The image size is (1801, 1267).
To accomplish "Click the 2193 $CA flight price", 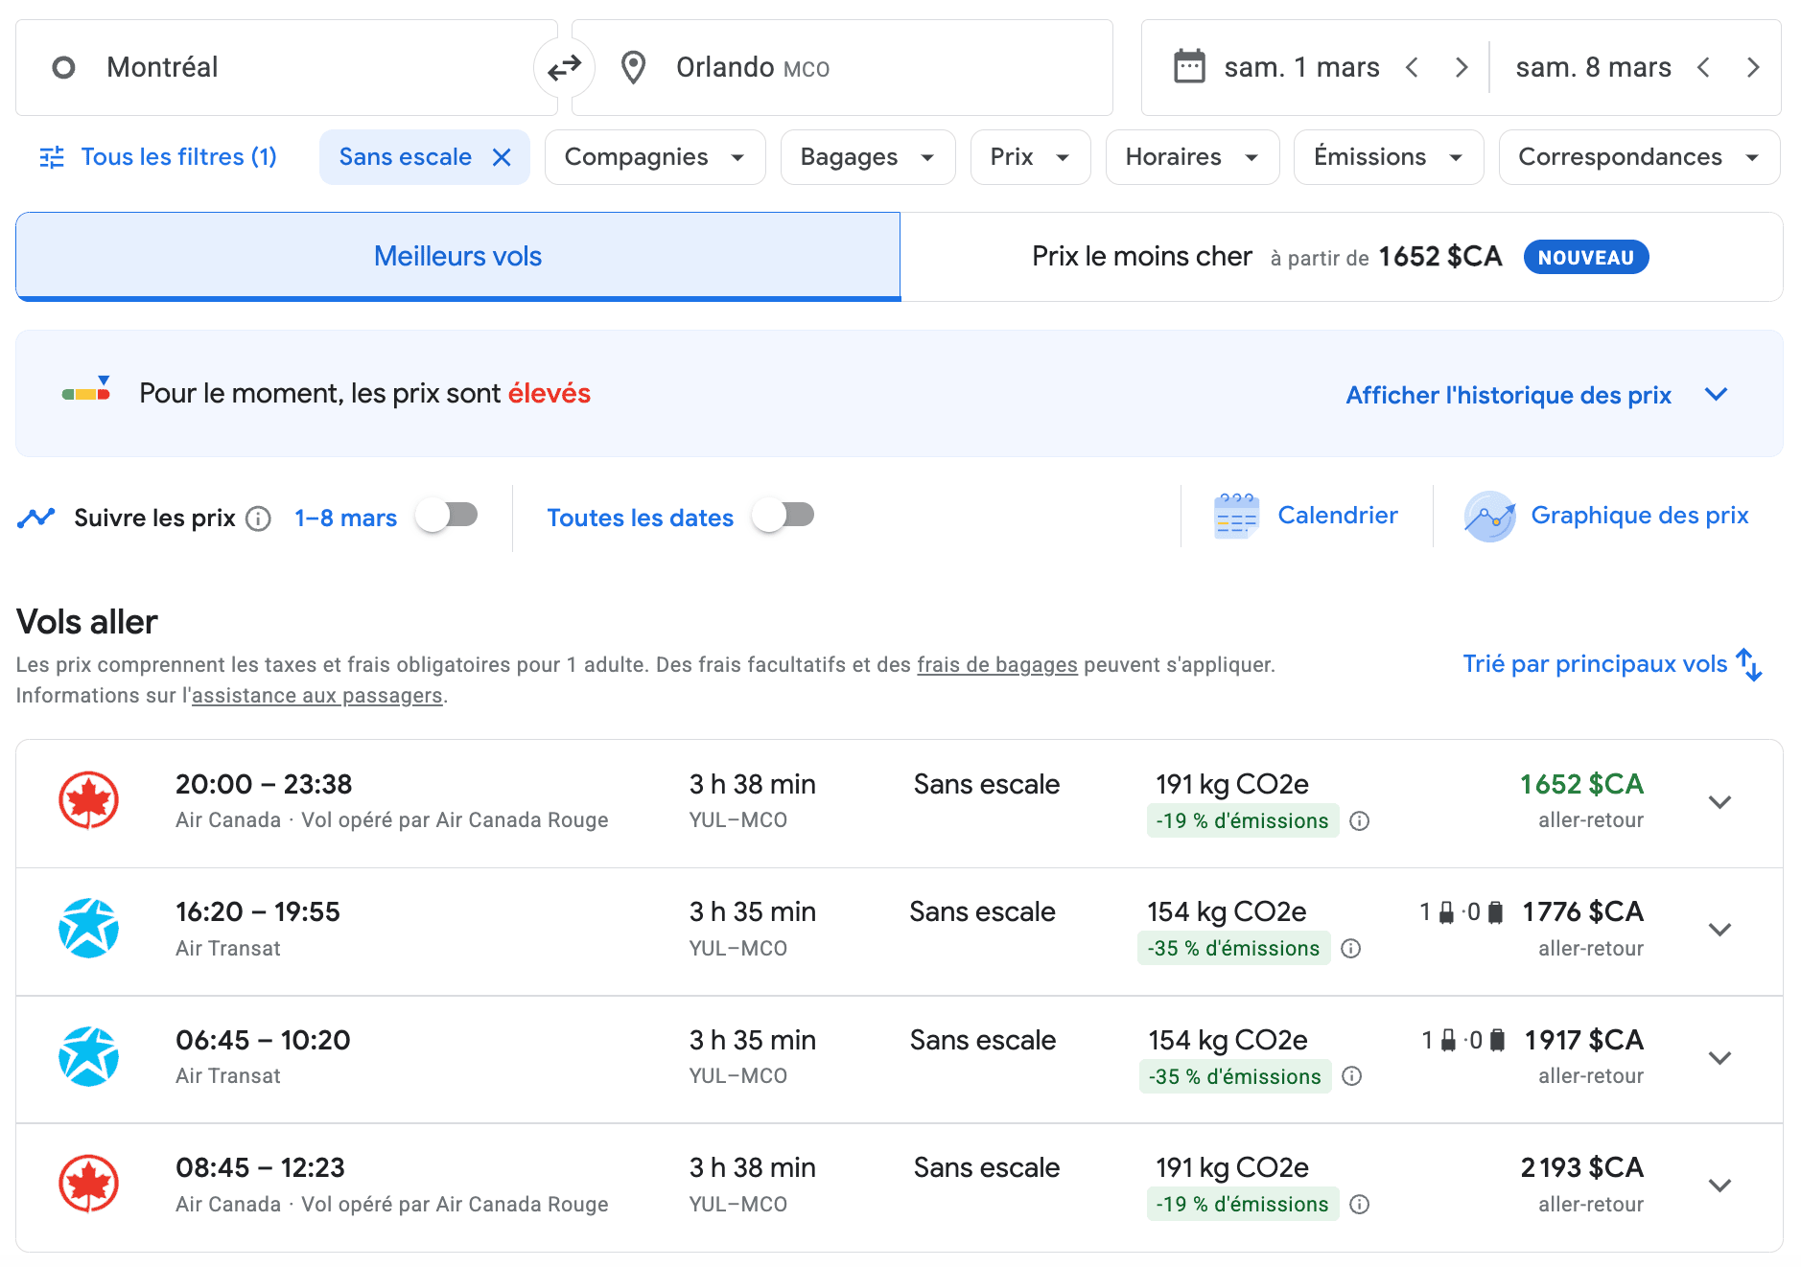I will coord(1581,1168).
